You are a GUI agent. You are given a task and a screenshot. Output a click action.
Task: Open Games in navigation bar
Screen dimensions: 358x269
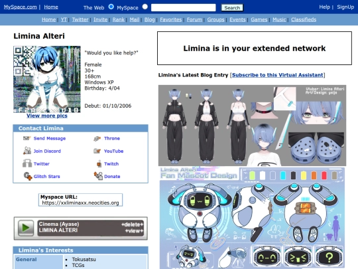pyautogui.click(x=259, y=19)
